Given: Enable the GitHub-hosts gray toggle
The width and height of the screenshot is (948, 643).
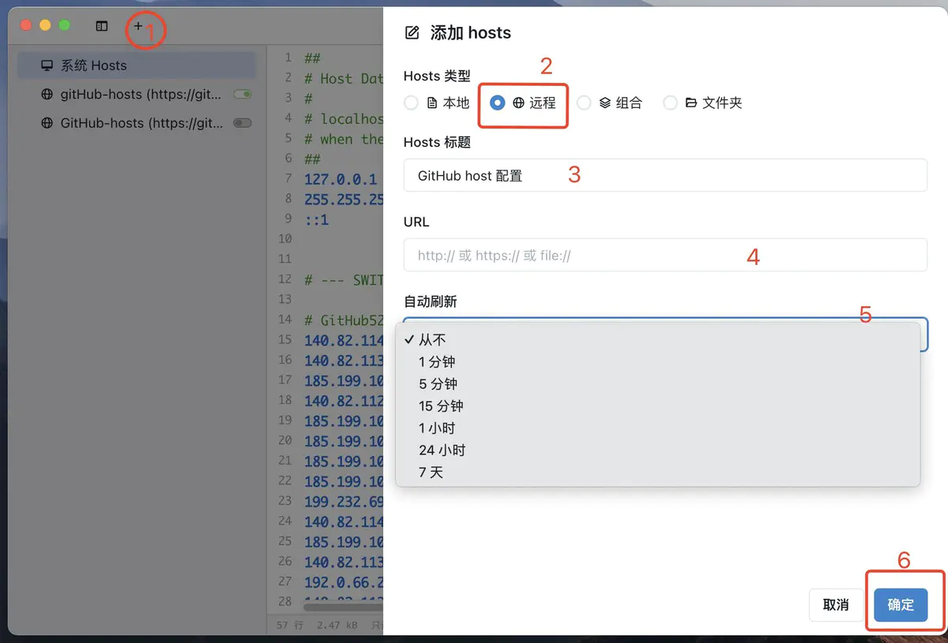Looking at the screenshot, I should click(243, 123).
